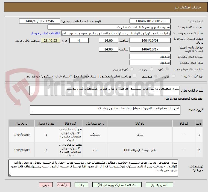
Task: Click the announcement date field 1404/10/03 - 12:46
Action: click(x=40, y=21)
